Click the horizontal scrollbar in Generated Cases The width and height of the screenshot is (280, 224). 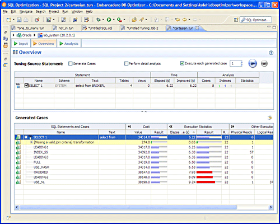[x=128, y=207]
